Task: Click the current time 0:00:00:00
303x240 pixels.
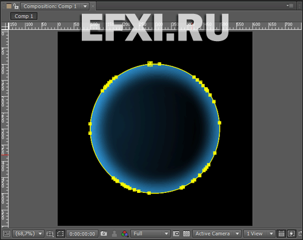Action: pos(82,234)
